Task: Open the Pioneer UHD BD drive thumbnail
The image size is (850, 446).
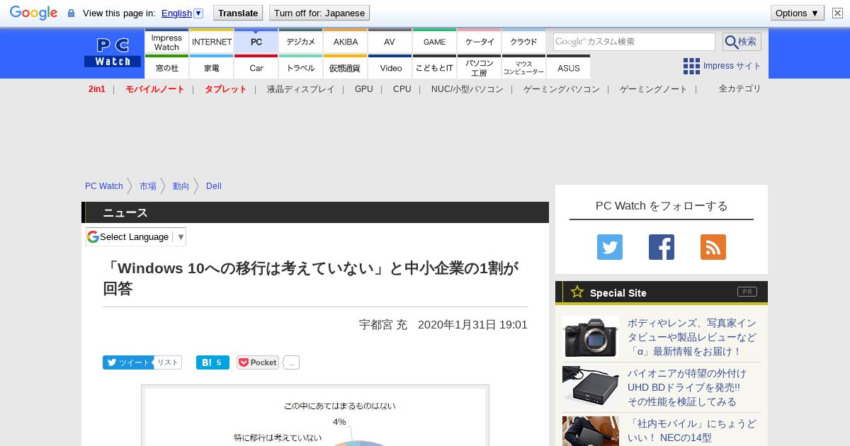Action: pos(591,387)
